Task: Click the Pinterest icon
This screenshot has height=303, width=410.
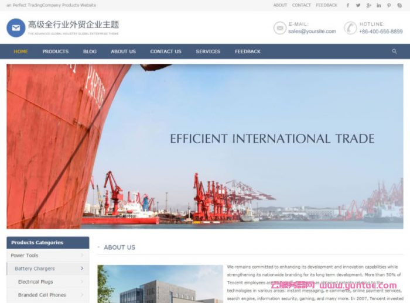Action: pyautogui.click(x=388, y=5)
